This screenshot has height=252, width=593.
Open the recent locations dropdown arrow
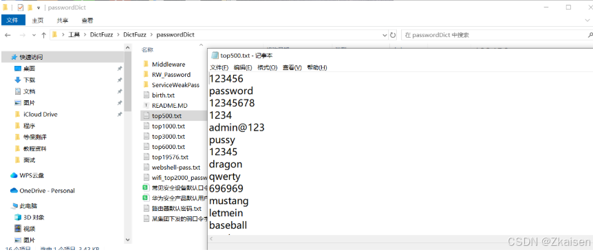coord(34,35)
